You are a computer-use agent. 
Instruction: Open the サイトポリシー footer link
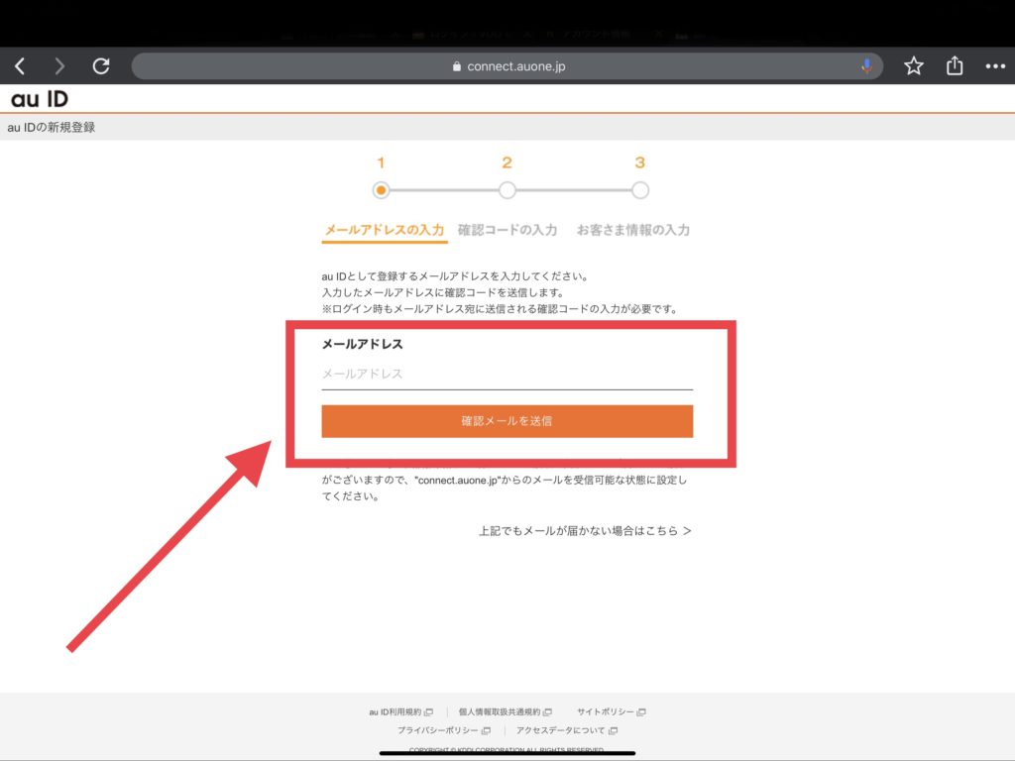pyautogui.click(x=611, y=711)
